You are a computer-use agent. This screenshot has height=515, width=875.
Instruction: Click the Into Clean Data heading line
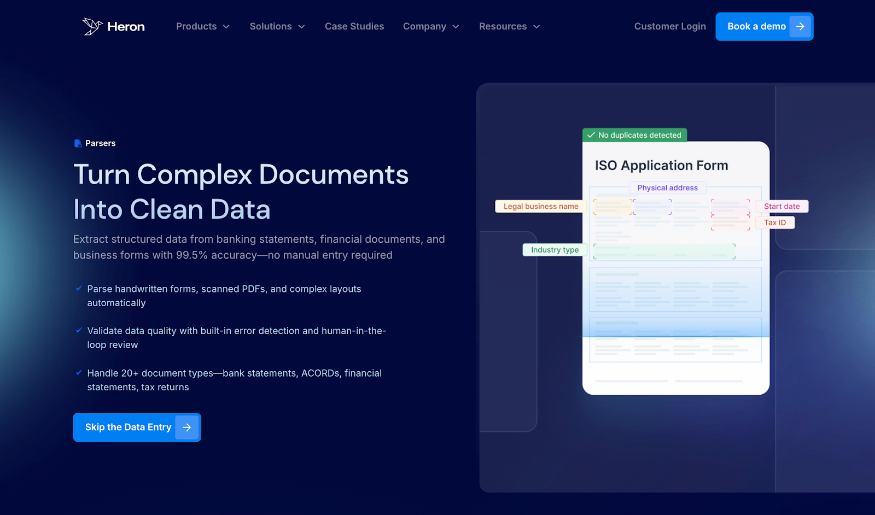point(172,209)
